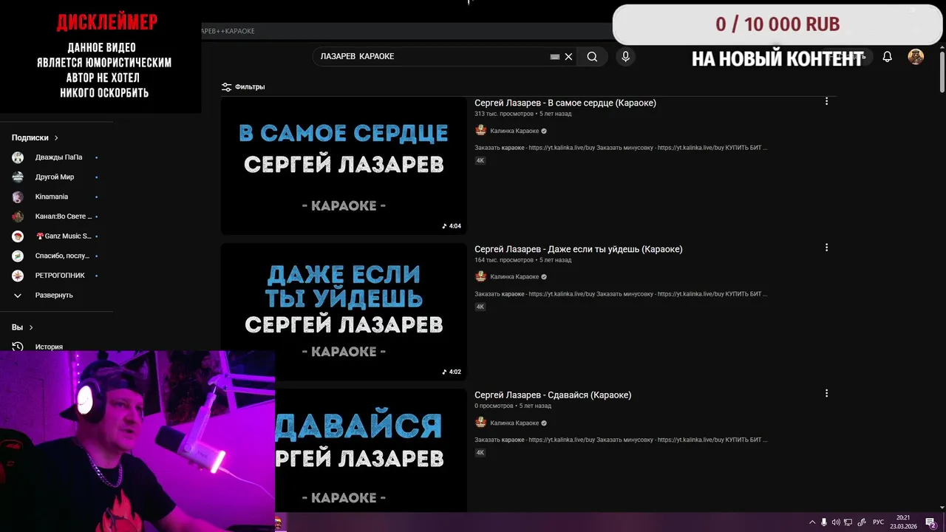Clear the search query with X
Viewport: 946px width, 532px height.
click(x=568, y=57)
